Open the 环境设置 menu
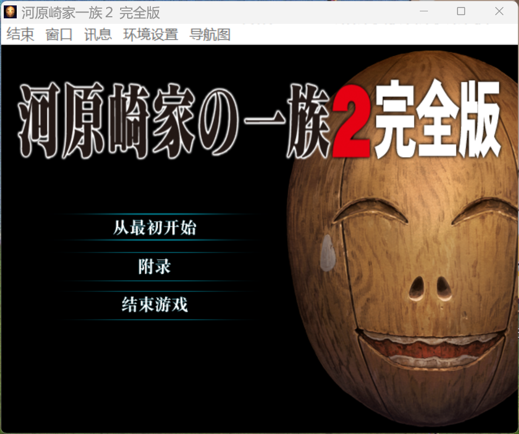This screenshot has width=519, height=434. [x=150, y=35]
